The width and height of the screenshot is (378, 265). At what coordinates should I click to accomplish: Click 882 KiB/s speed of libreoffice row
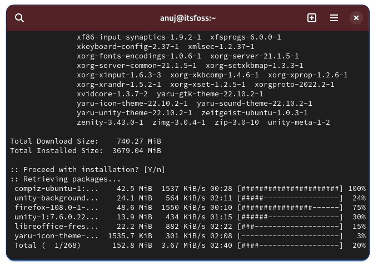tap(186, 227)
